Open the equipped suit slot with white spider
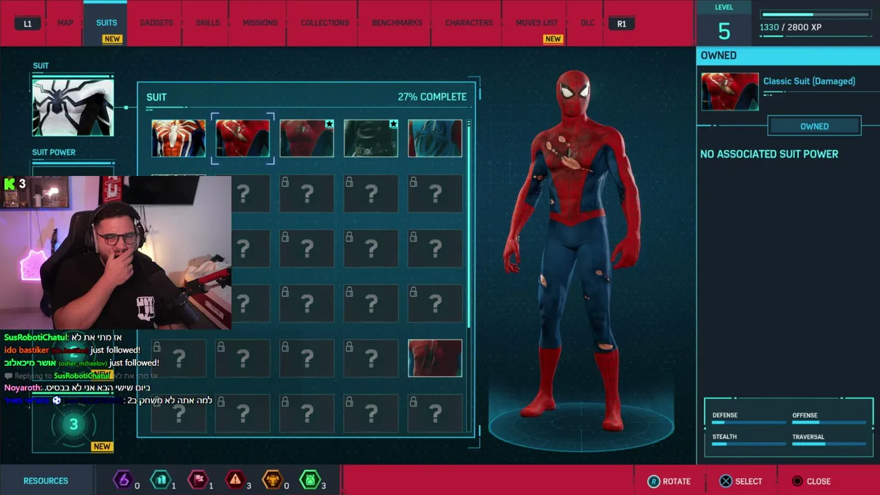The height and width of the screenshot is (495, 880). pyautogui.click(x=73, y=107)
